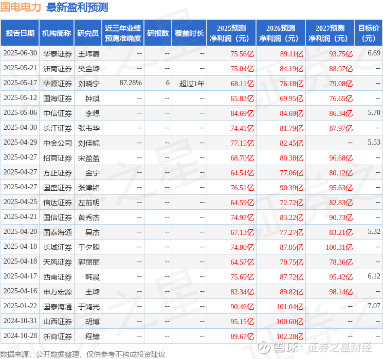Click the 82.34亿 profit value
Screen dimensions: 383x359
tap(242, 292)
